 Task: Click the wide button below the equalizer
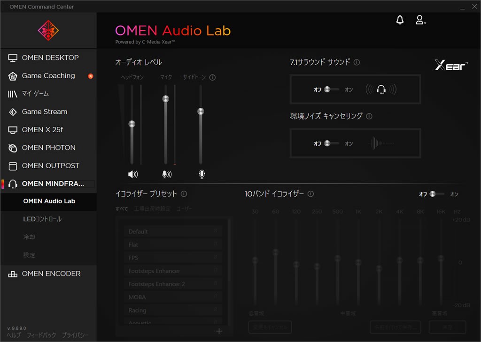tap(396, 327)
